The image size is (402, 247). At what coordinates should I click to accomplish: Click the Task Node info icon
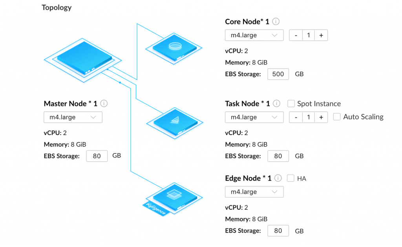tap(276, 104)
